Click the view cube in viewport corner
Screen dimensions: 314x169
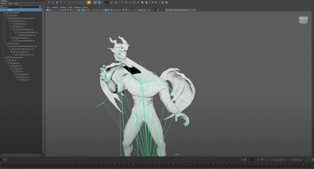tap(303, 20)
